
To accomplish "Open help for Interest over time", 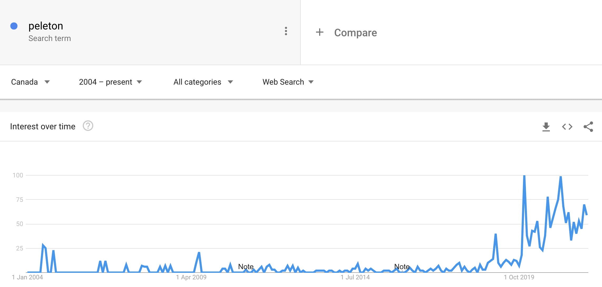I will 88,126.
